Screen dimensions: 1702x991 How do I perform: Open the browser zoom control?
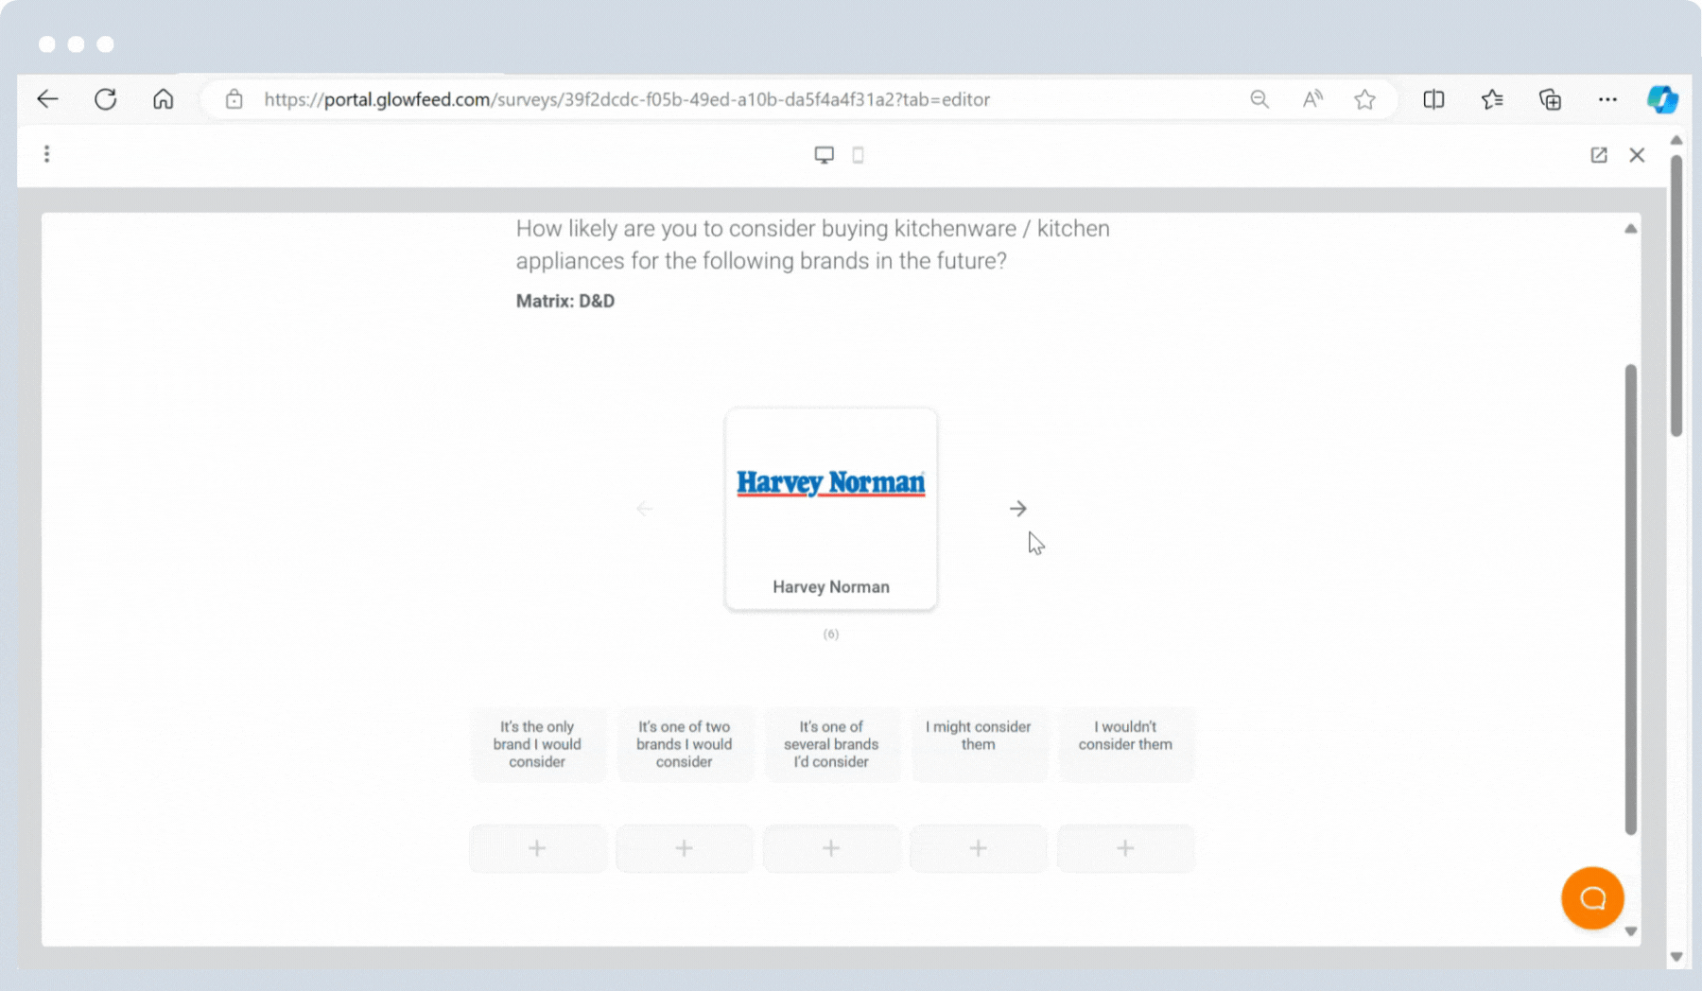click(x=1259, y=99)
